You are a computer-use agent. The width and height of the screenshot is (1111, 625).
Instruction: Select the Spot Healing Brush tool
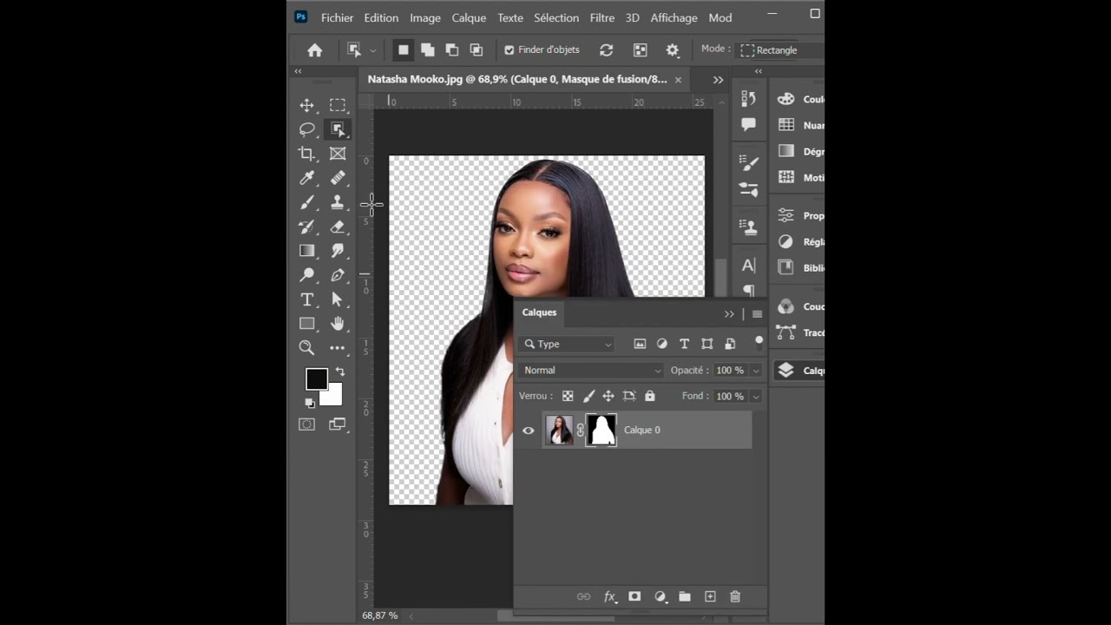[338, 178]
